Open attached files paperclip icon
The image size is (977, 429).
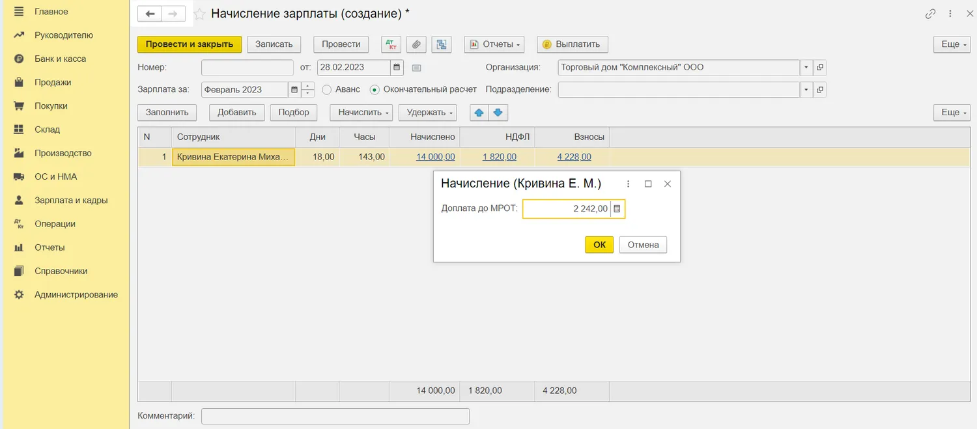416,44
